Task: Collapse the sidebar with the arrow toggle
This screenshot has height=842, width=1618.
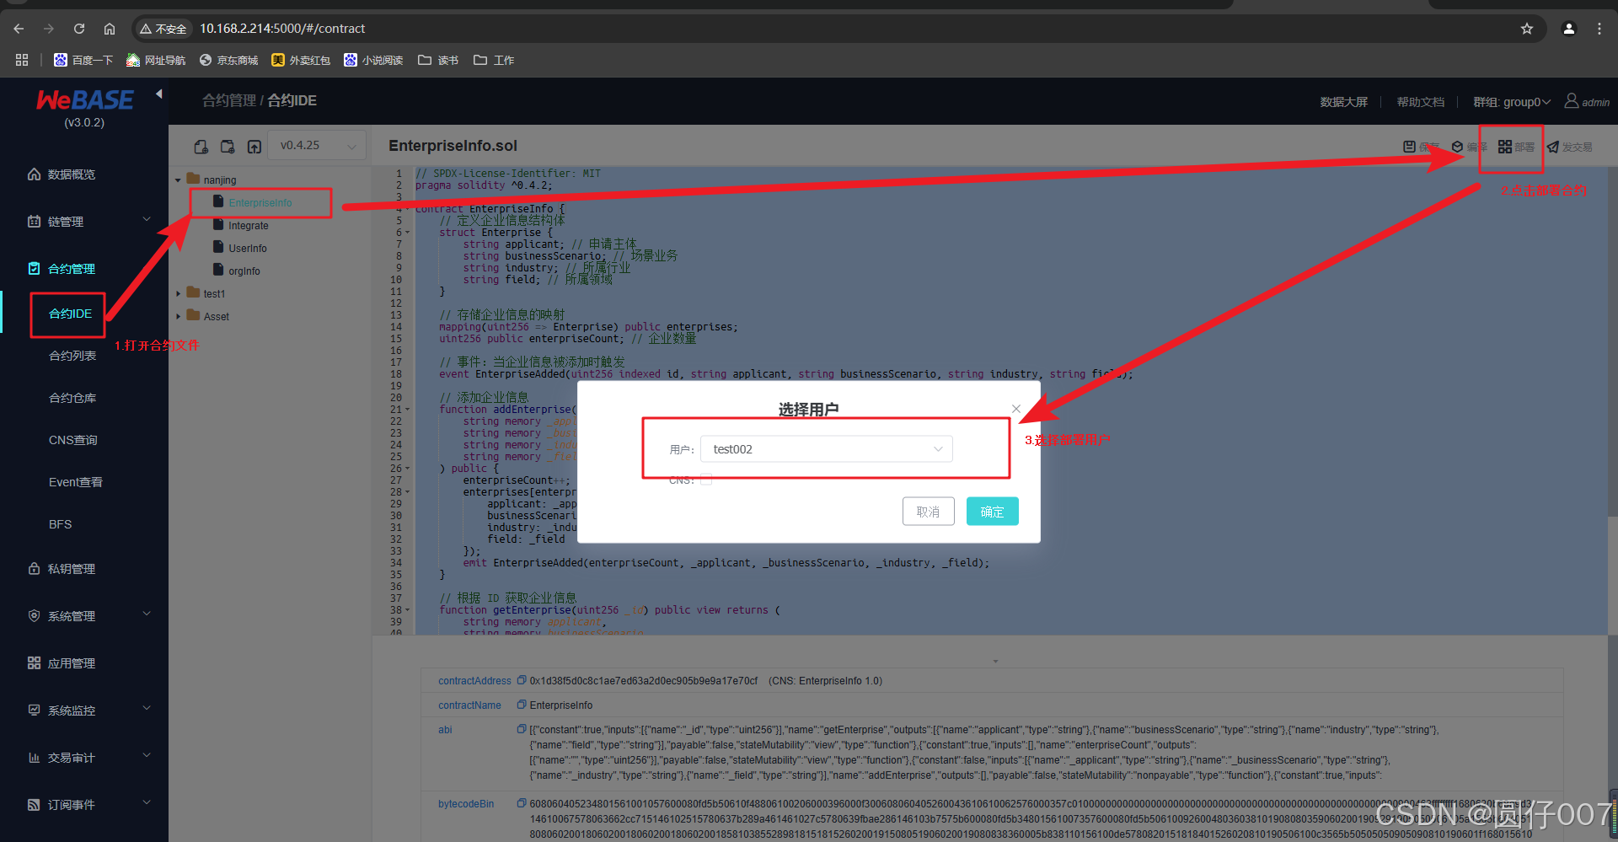Action: tap(158, 94)
